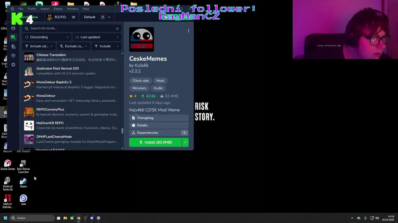Open the Last updated sort dropdown
The height and width of the screenshot is (223, 398).
97,37
